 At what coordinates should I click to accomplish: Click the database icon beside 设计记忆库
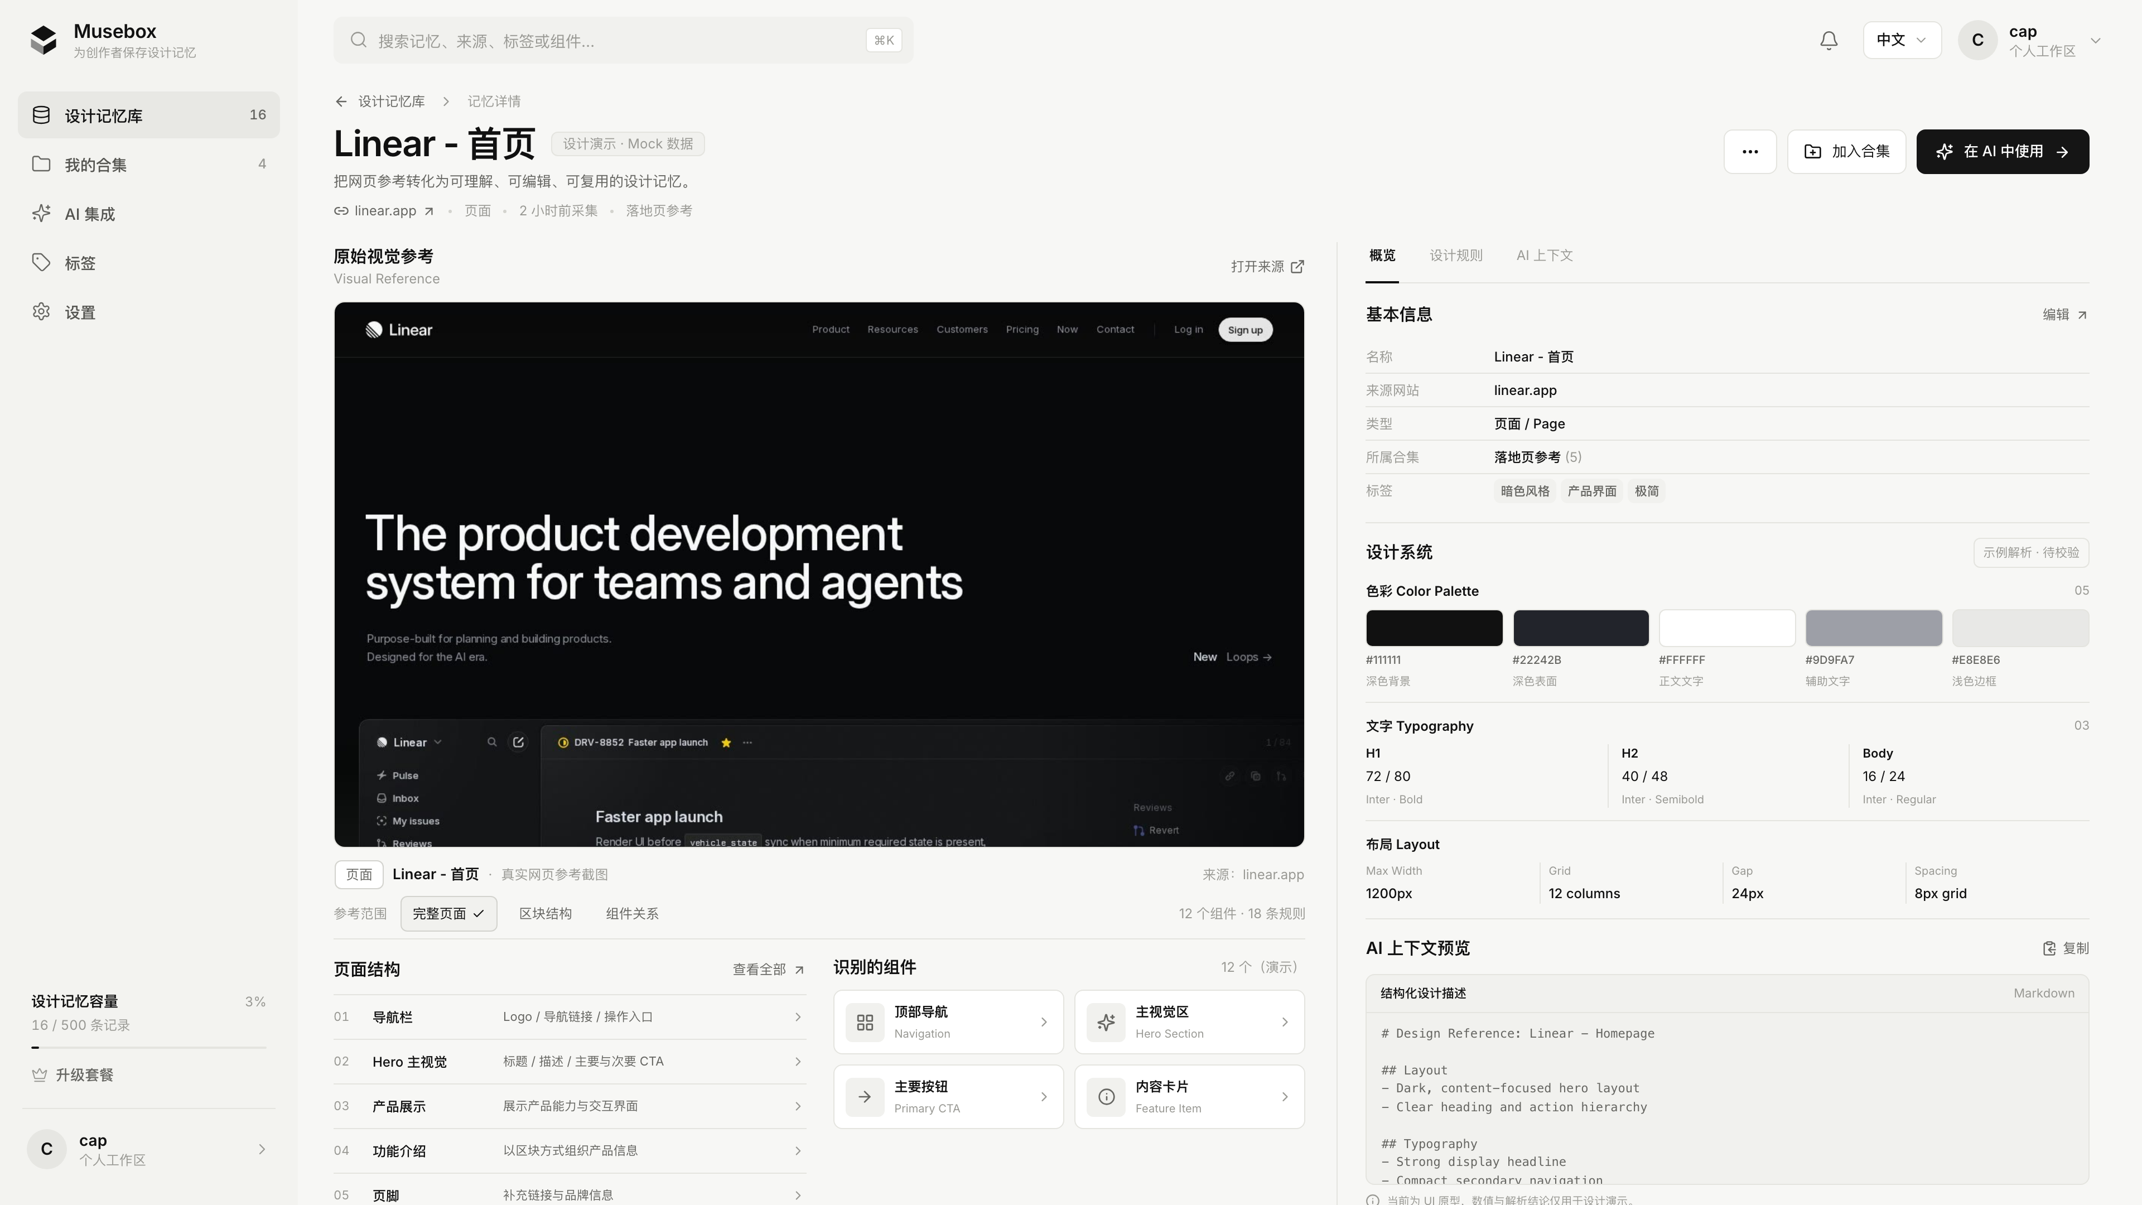point(42,115)
